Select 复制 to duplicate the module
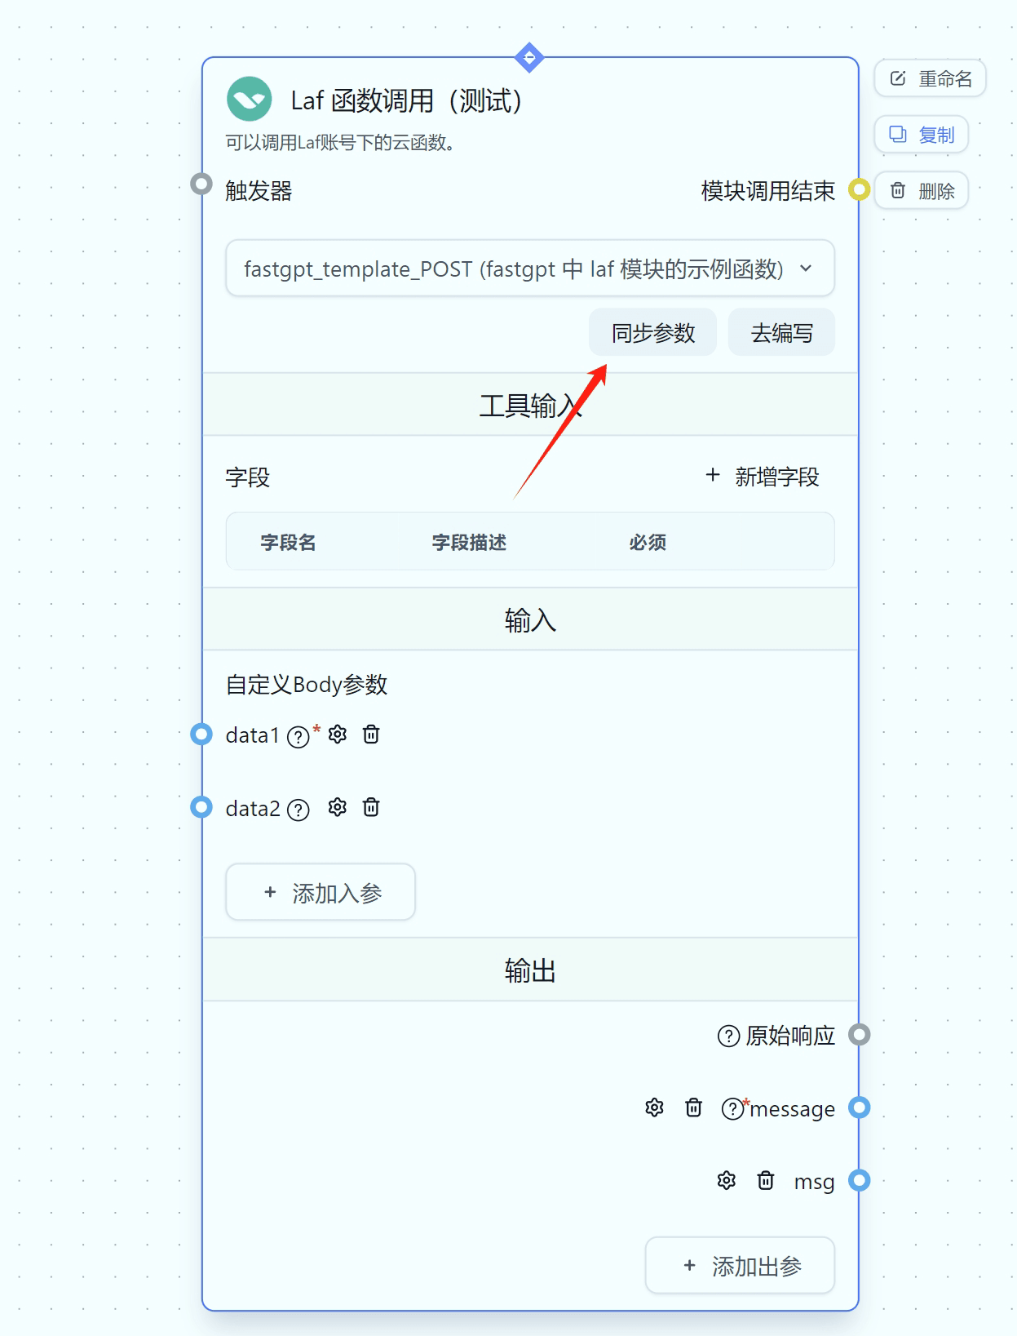 click(922, 135)
